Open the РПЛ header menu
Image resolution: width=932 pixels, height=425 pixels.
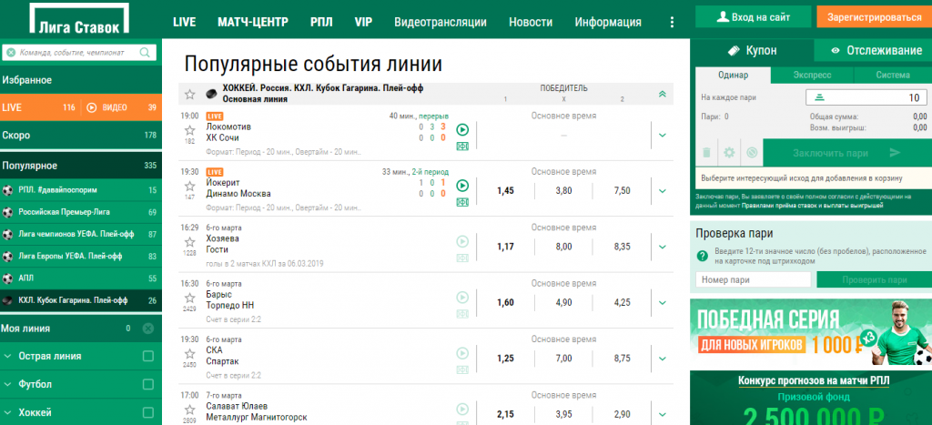[321, 23]
